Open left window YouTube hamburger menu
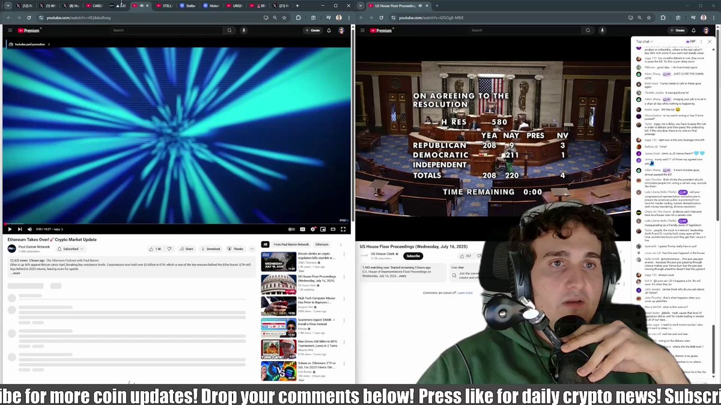The width and height of the screenshot is (721, 405). (10, 30)
